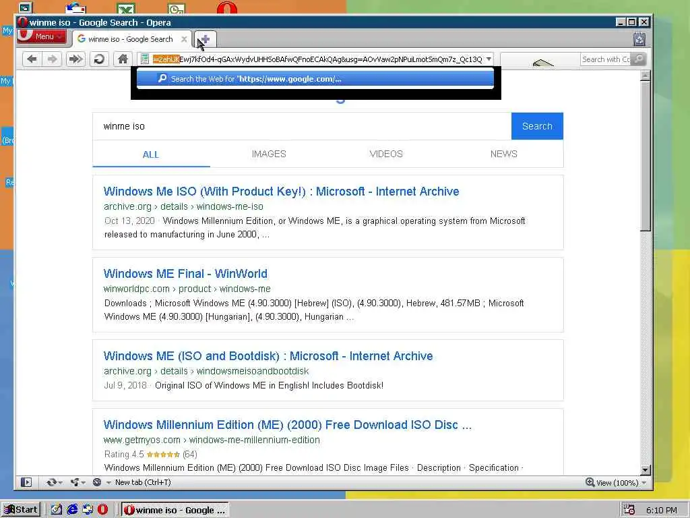Reload the page with the Reload button

coord(100,59)
